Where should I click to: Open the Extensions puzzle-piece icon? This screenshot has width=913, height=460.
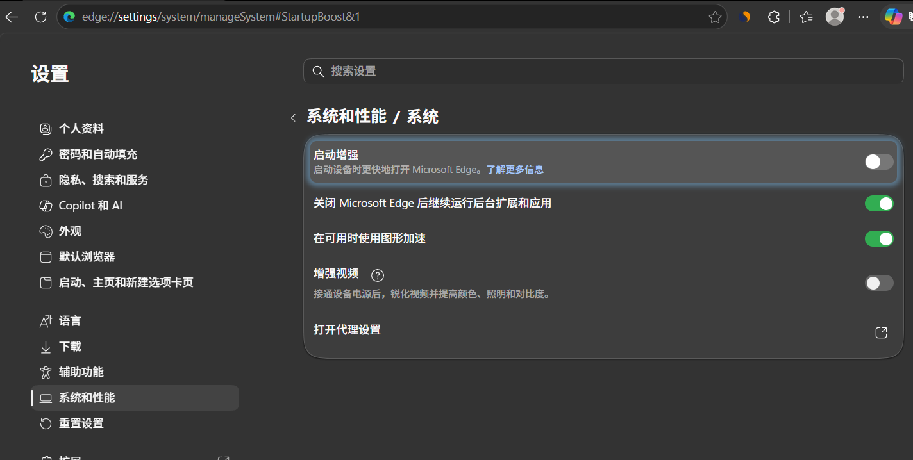774,17
